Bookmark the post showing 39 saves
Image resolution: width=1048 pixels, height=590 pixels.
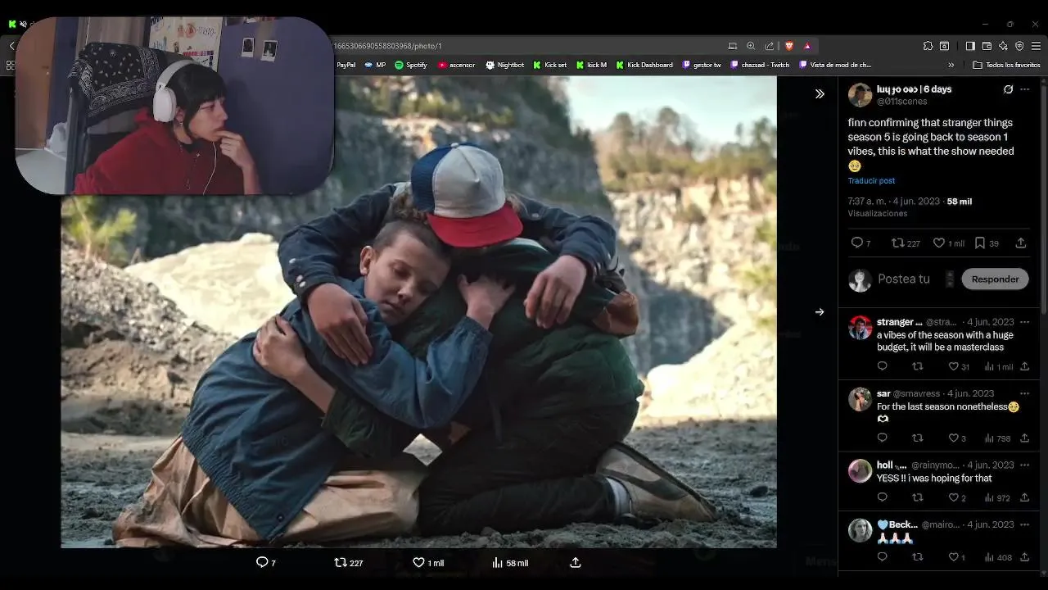point(987,243)
